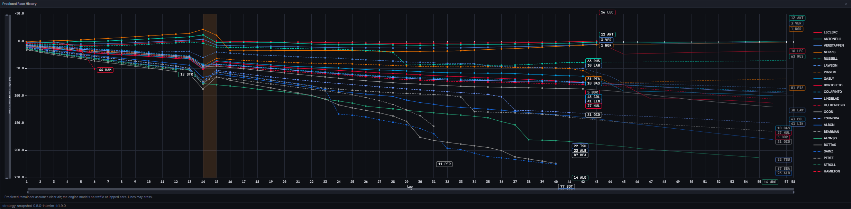Viewport: 851px width, 209px height.
Task: Click the 18 STR driver label
Action: coord(187,74)
